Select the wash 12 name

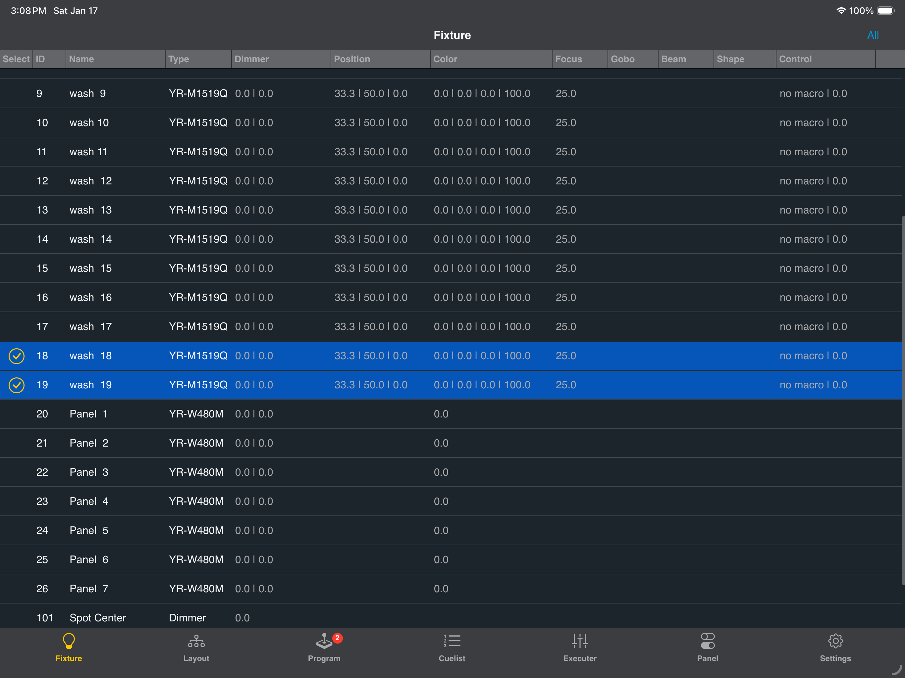pos(90,181)
